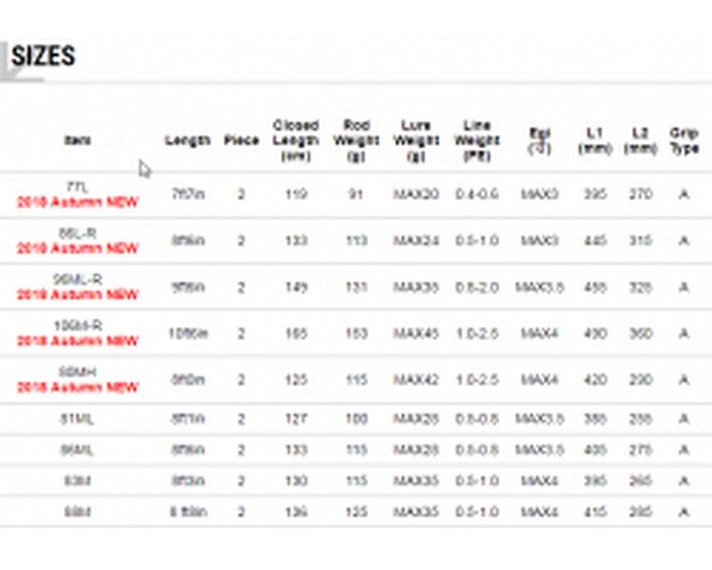Click the Rod Weight (g) column header

tap(356, 141)
